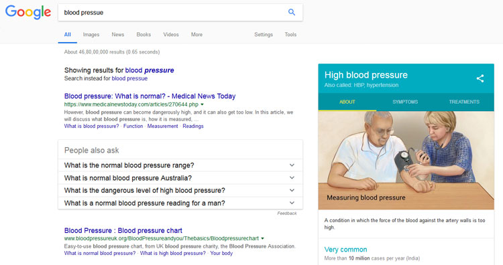Screen dimensions: 503x265
Task: Click 'What is high blood pressure?' sitelink
Action: point(173,253)
